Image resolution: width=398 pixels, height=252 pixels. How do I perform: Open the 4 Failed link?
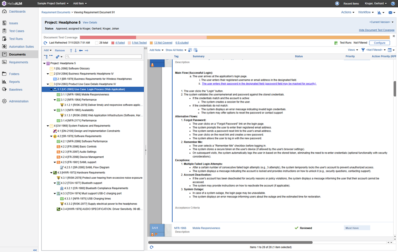tap(120, 43)
